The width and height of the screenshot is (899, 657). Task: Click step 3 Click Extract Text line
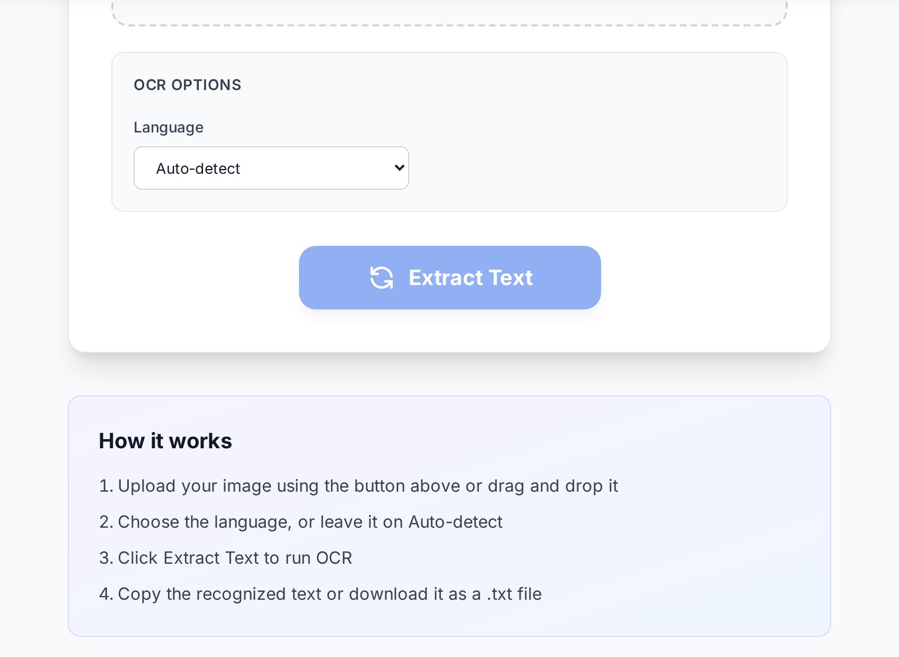[225, 558]
